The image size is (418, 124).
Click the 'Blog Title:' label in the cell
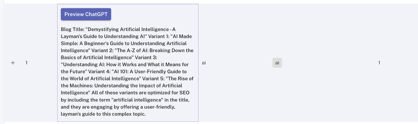73,29
